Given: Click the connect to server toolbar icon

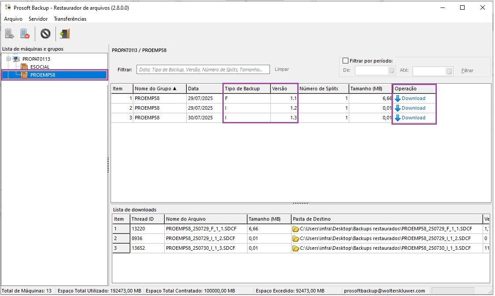Looking at the screenshot, I should coord(10,33).
